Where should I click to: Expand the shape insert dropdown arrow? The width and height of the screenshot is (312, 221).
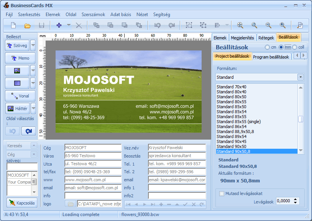pos(33,83)
